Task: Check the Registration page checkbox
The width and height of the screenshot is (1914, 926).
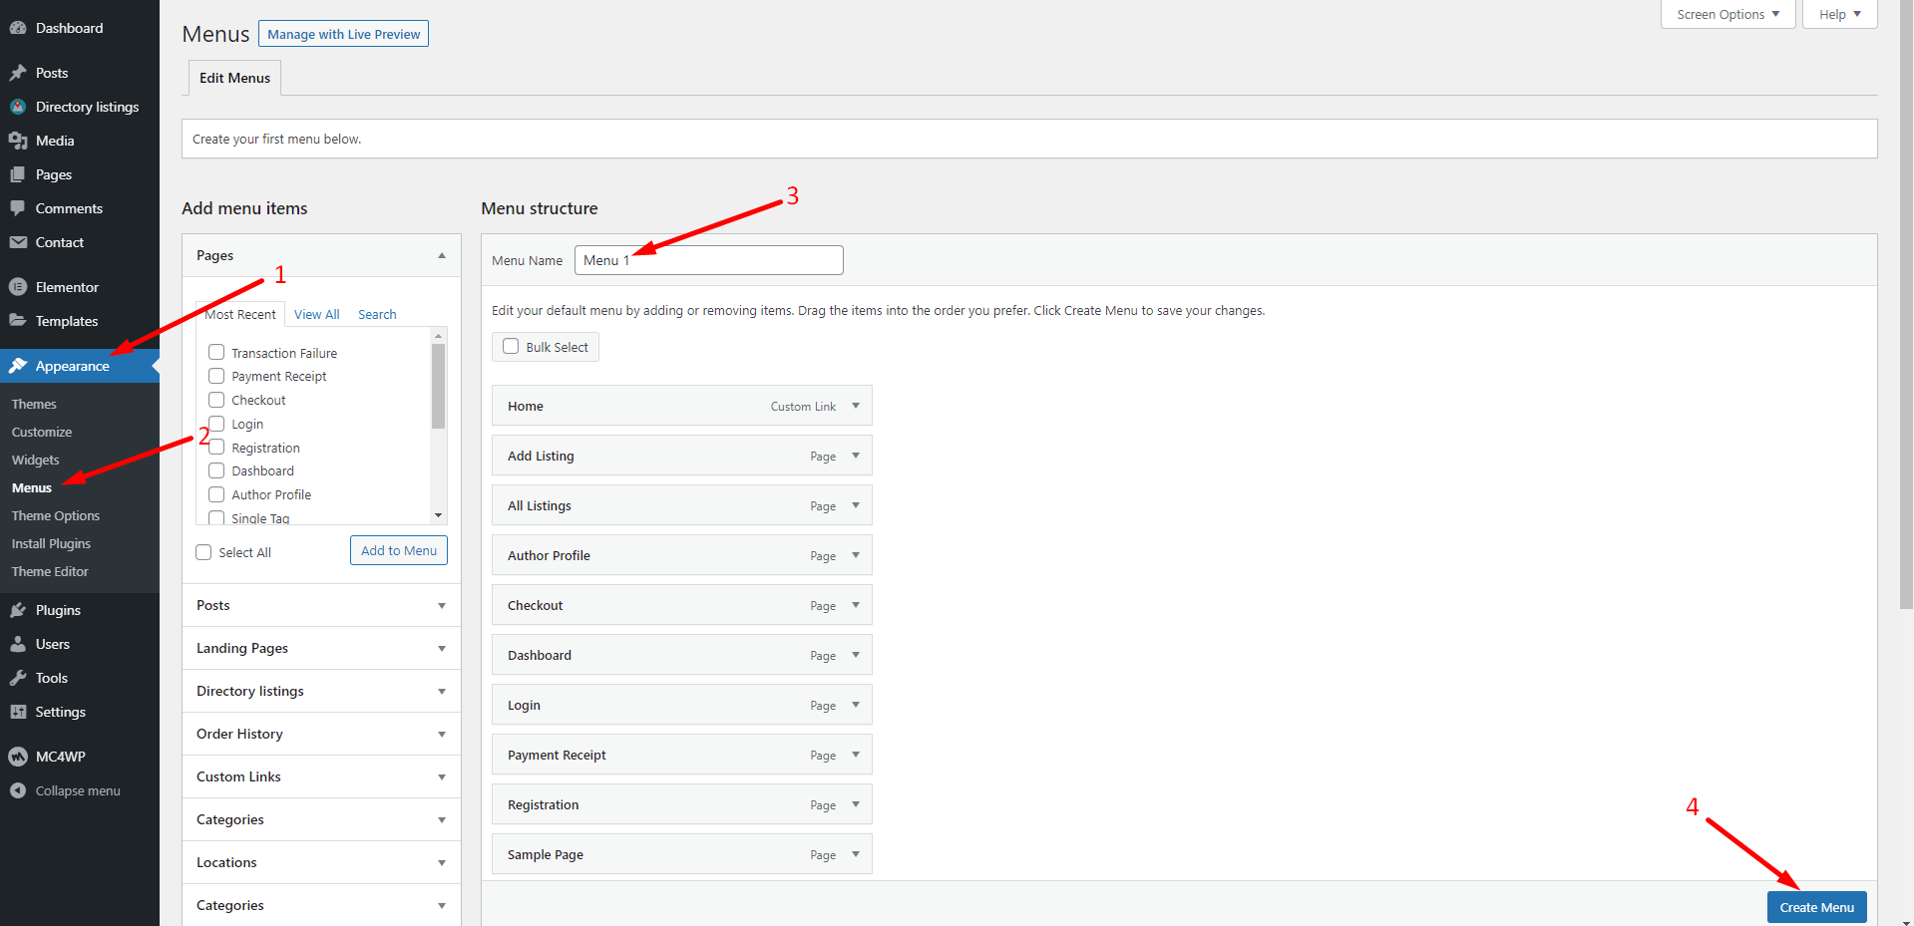Action: pos(216,447)
